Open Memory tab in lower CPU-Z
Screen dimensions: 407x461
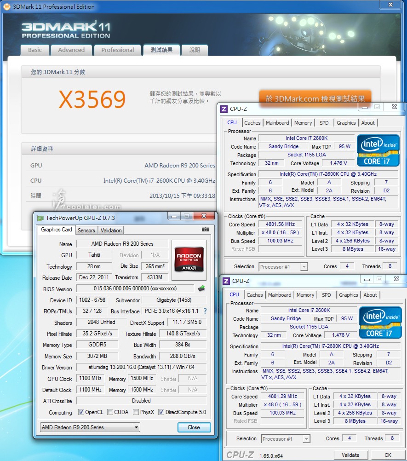coord(305,295)
